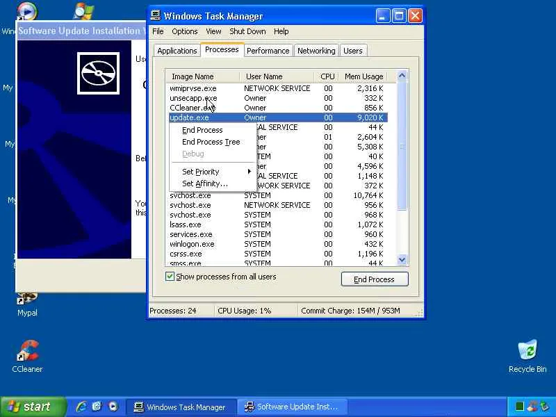The height and width of the screenshot is (417, 556).
Task: Choose End Process Tree from context menu
Action: coord(211,142)
